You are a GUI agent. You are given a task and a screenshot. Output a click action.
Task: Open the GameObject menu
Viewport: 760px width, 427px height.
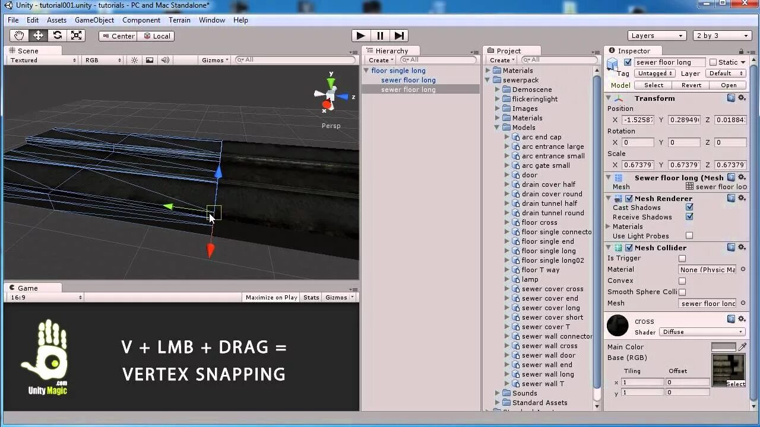coord(94,20)
